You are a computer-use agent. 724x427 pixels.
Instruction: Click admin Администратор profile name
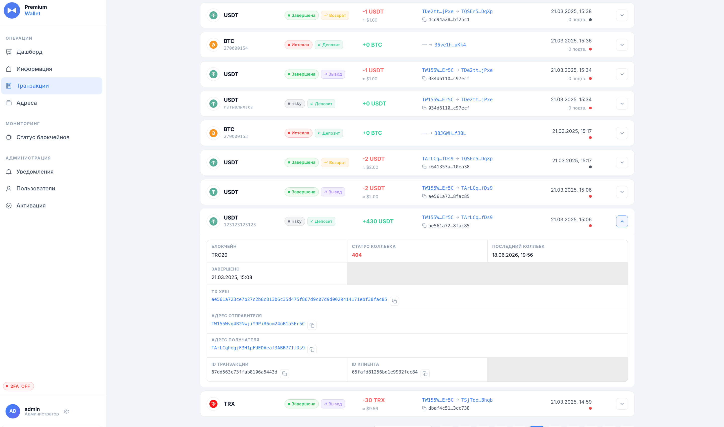(42, 411)
